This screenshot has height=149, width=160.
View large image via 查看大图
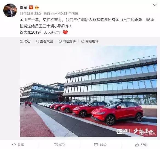tap(44, 41)
